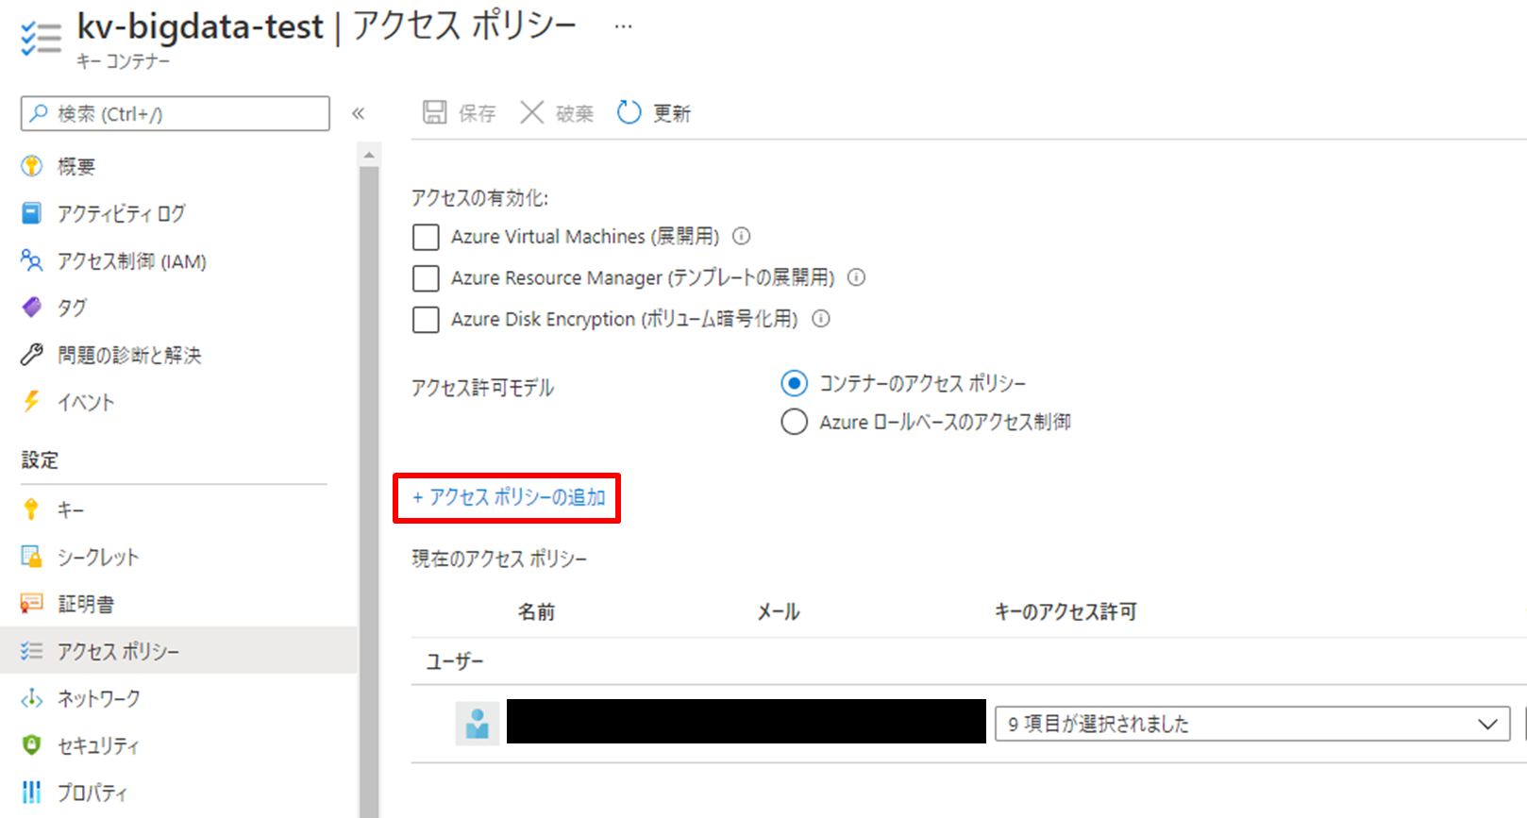Select アクセス ポリシー in the sidebar
The image size is (1527, 818).
(x=178, y=651)
